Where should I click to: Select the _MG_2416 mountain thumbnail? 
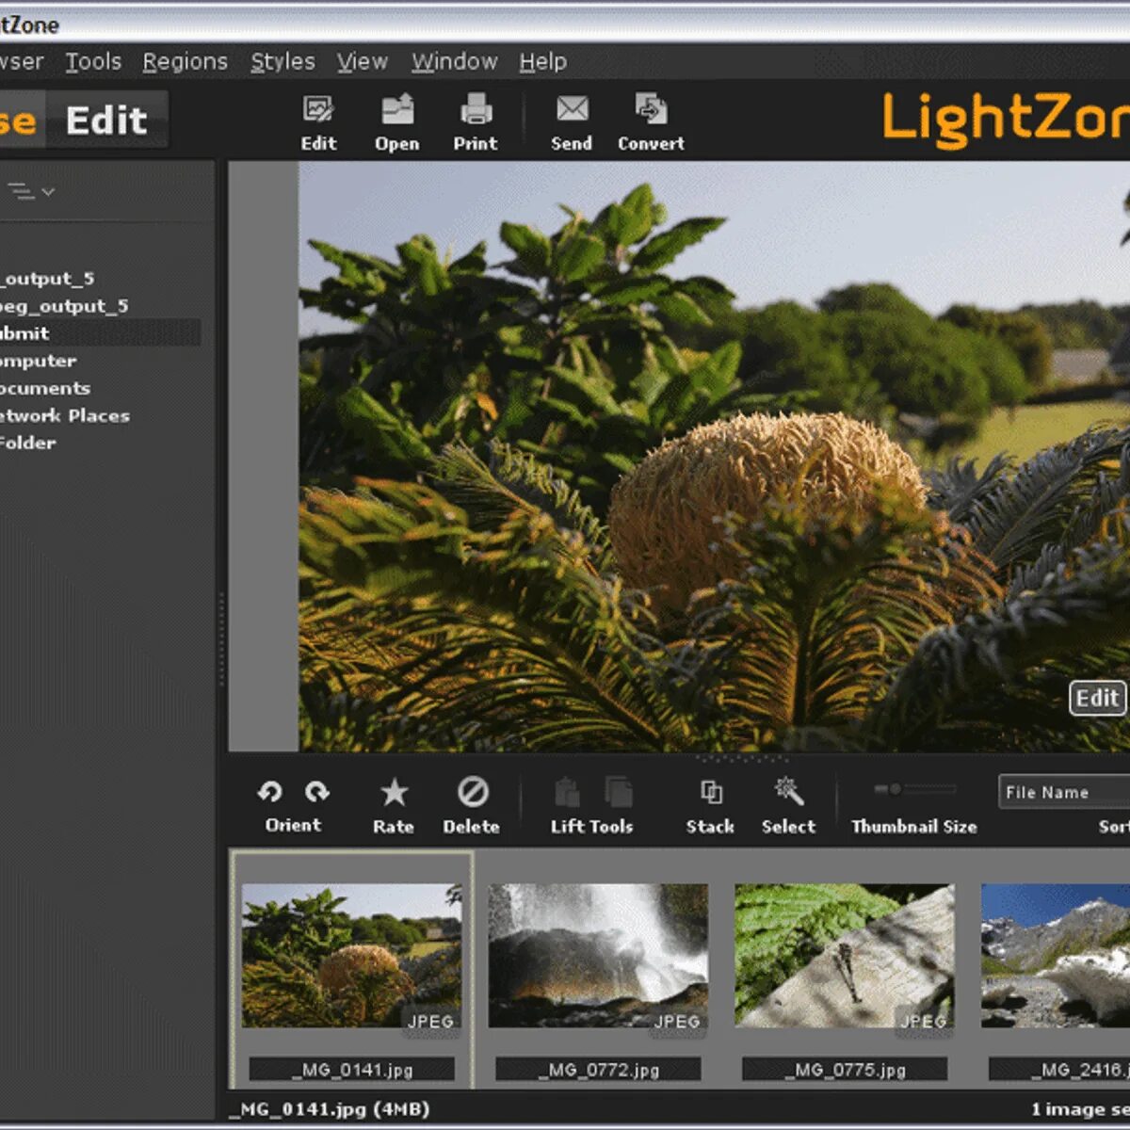click(1056, 955)
